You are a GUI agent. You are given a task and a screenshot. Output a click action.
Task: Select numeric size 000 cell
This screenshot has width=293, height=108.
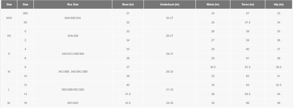tap(25, 13)
